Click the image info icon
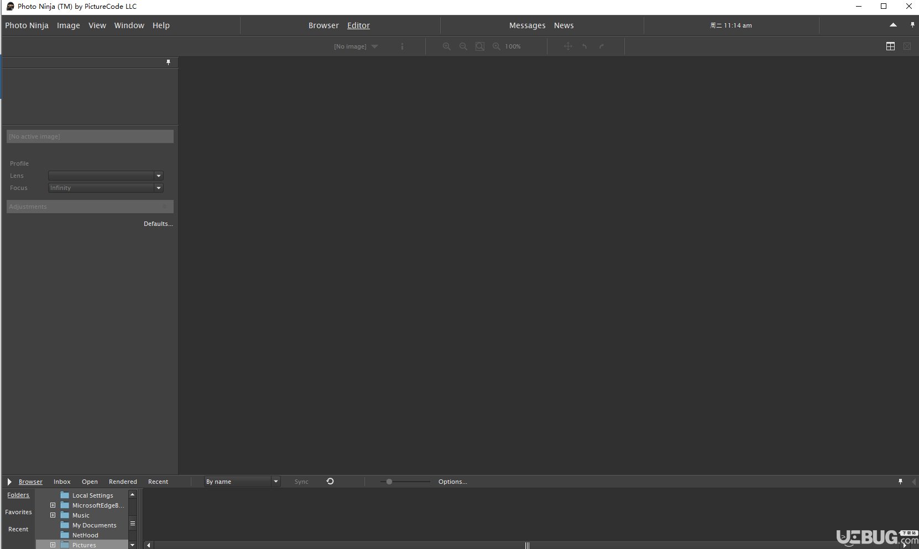This screenshot has width=919, height=549. [402, 46]
